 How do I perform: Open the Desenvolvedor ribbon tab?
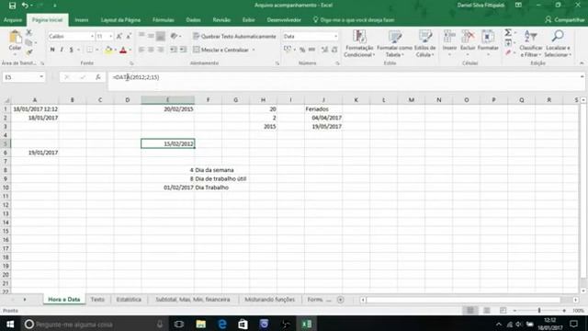tap(284, 20)
